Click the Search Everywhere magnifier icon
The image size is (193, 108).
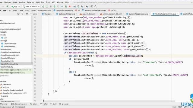(x=96, y=7)
